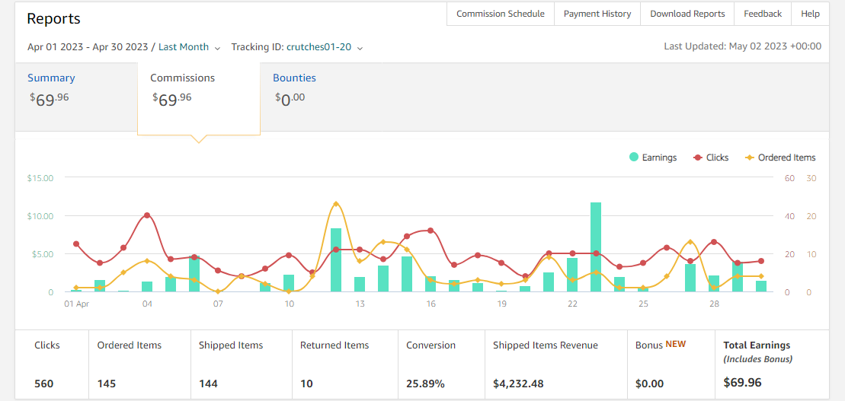Toggle the Earnings legend item
Screen dimensions: 845x401
tap(653, 158)
